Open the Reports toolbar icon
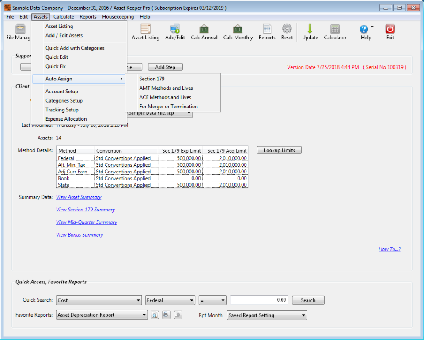 tap(267, 31)
